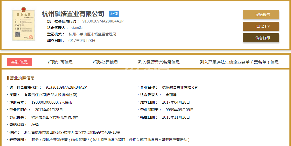Image resolution: width=291 pixels, height=146 pixels.
Task: Click legal representative 余丽娟 in header
Action: [x=77, y=28]
